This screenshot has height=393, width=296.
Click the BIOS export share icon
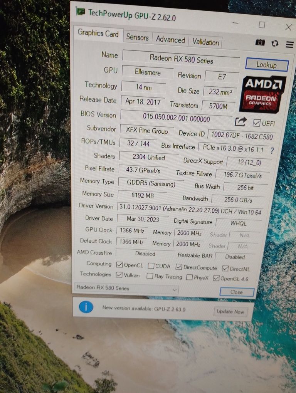[x=240, y=121]
